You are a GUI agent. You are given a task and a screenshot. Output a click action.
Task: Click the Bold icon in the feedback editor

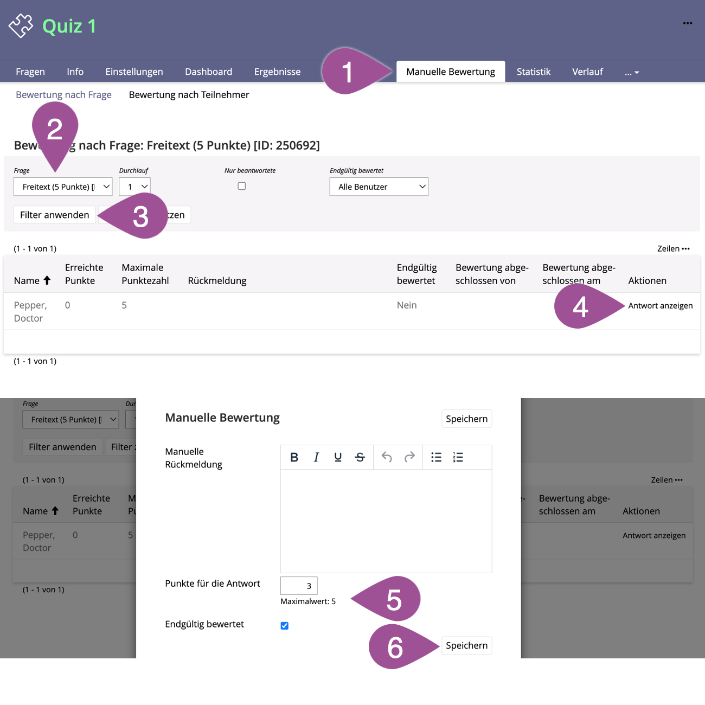pyautogui.click(x=294, y=457)
